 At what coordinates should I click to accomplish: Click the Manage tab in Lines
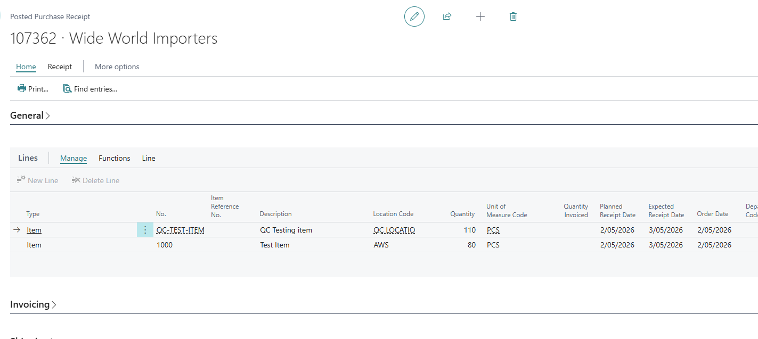coord(73,158)
